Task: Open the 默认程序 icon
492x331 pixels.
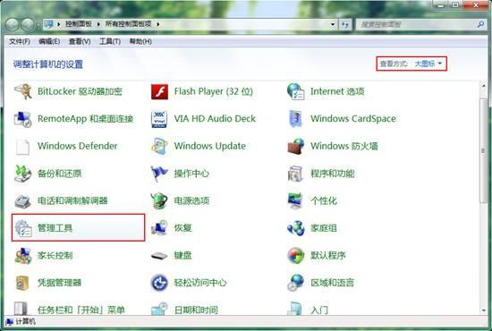Action: click(x=295, y=255)
